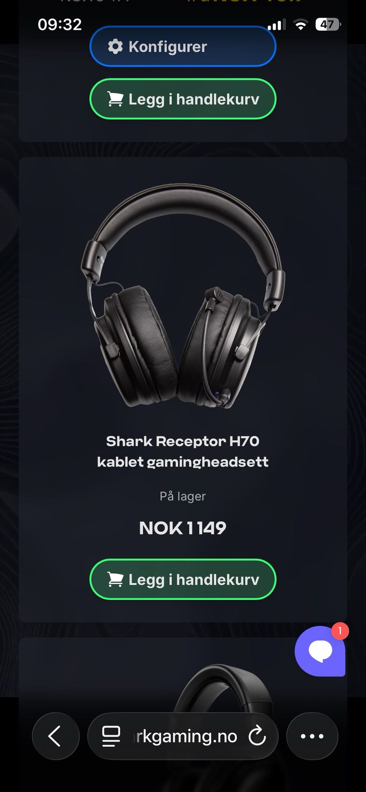This screenshot has width=366, height=792.
Task: Open Shark Receptor H70 headset image
Action: pyautogui.click(x=183, y=296)
